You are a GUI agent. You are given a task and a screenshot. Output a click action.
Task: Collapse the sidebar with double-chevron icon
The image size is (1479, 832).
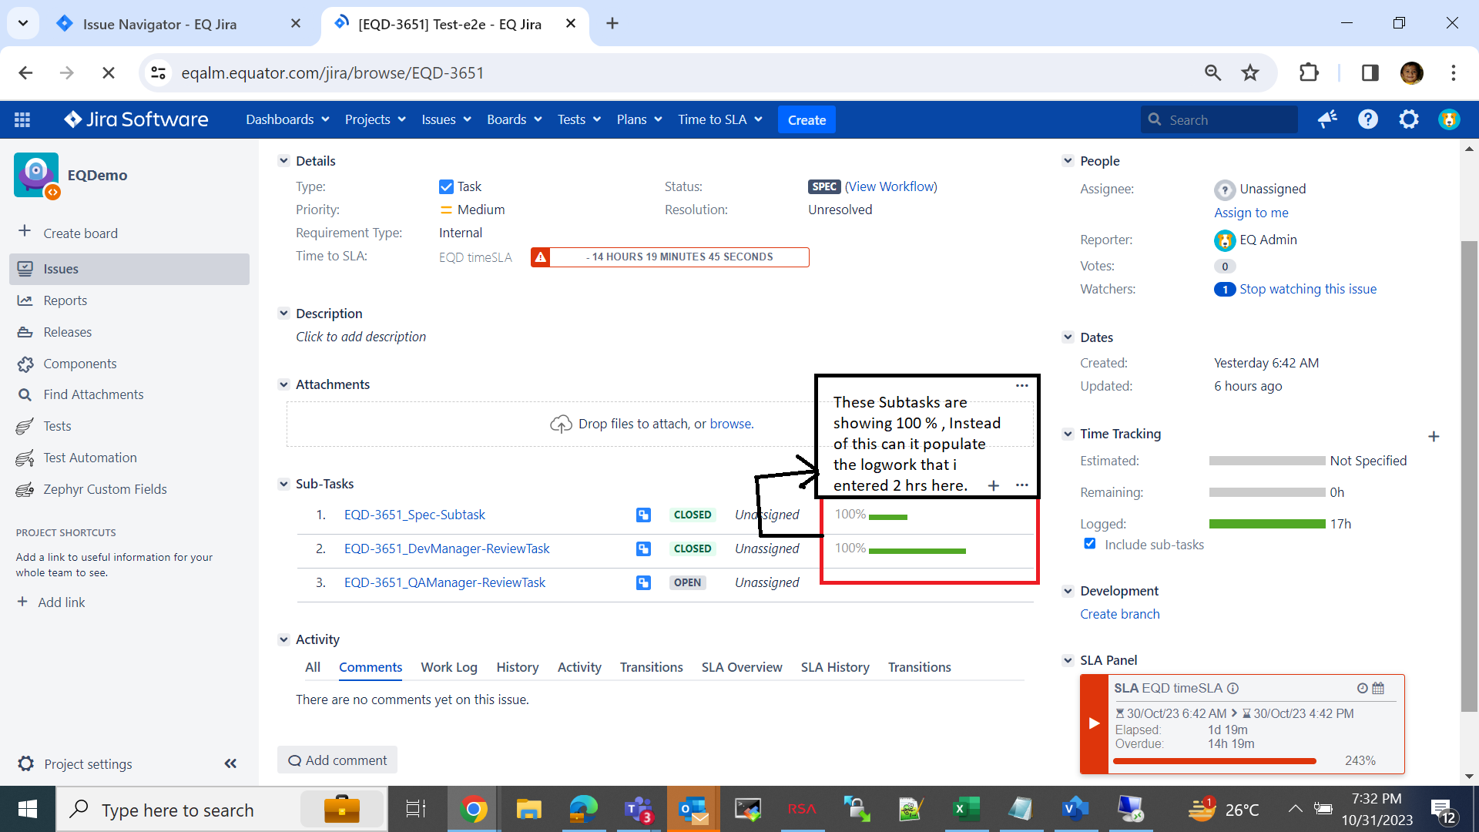pos(230,763)
